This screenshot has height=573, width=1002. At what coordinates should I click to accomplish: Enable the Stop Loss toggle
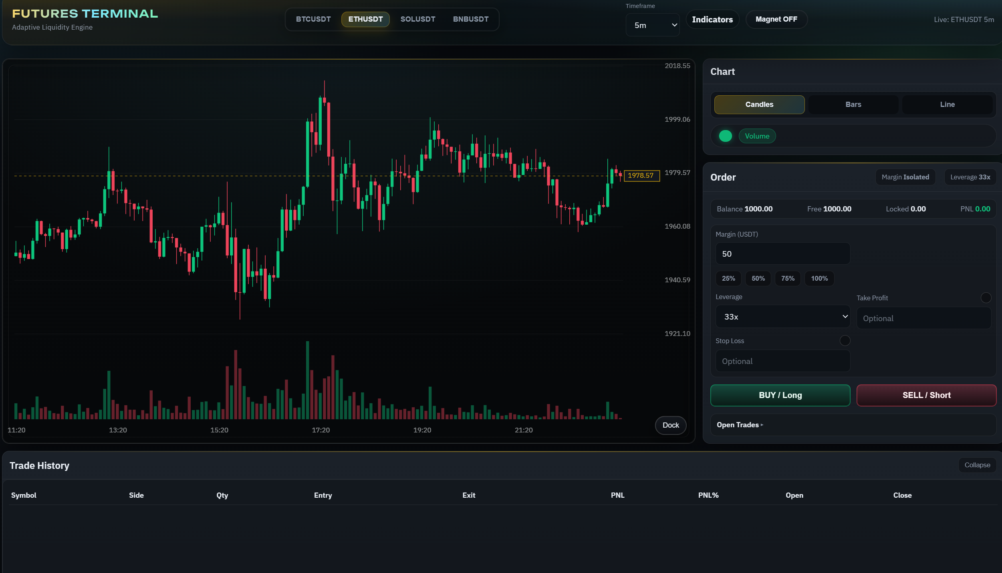(845, 340)
